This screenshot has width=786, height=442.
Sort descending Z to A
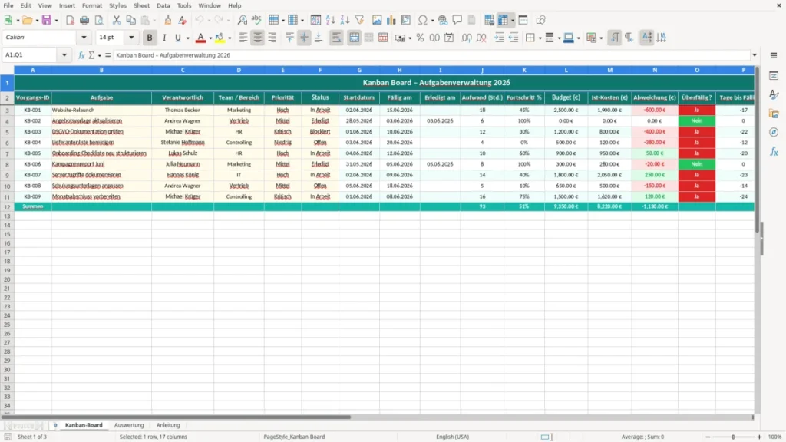pos(345,20)
